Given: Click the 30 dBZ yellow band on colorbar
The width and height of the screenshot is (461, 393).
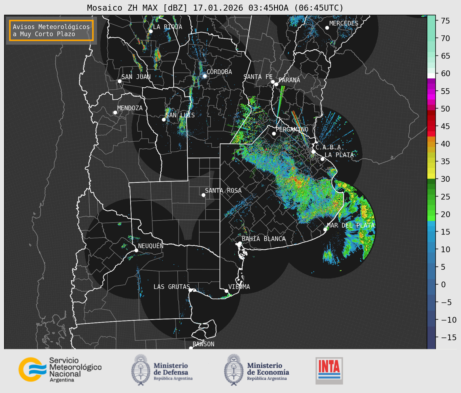Looking at the screenshot, I should (431, 176).
